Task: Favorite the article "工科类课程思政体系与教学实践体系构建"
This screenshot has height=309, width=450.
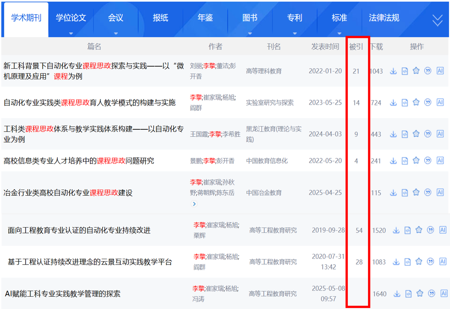Action: click(x=416, y=133)
